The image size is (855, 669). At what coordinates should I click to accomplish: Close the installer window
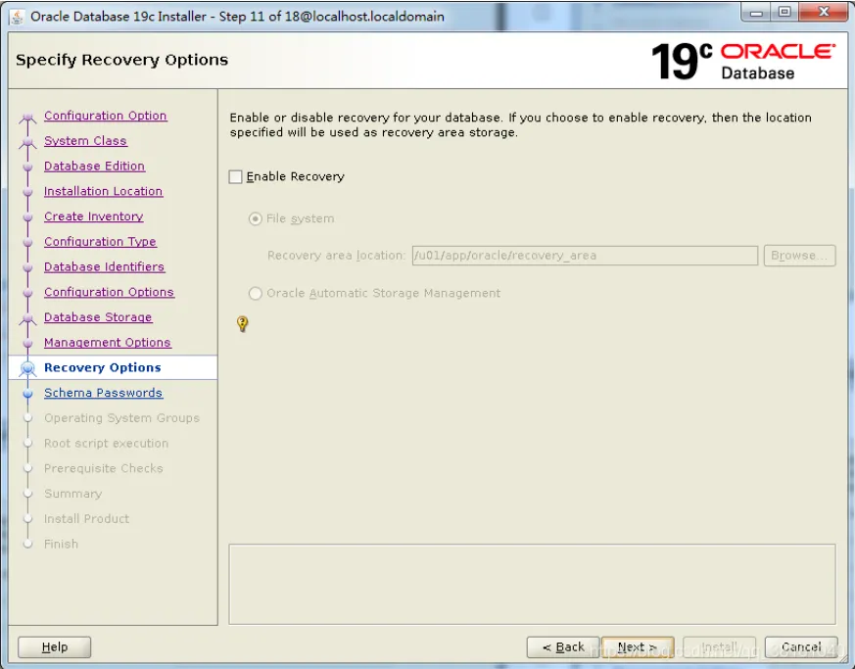(824, 13)
